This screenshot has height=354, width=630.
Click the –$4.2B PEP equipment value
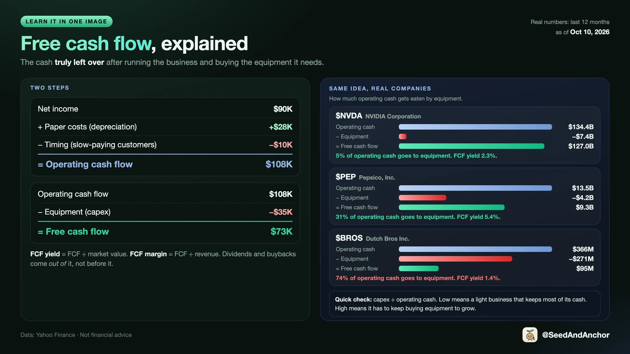click(583, 198)
